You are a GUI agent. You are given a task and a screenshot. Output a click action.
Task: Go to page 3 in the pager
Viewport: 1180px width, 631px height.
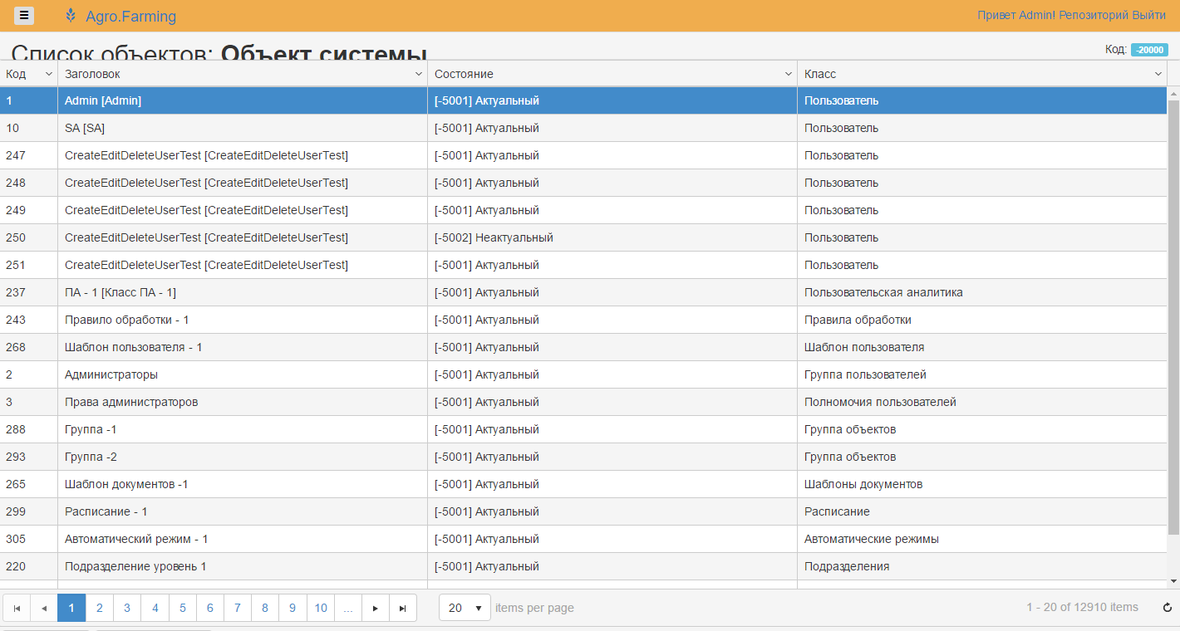click(127, 608)
